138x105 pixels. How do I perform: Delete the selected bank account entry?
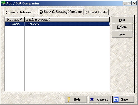[122, 27]
